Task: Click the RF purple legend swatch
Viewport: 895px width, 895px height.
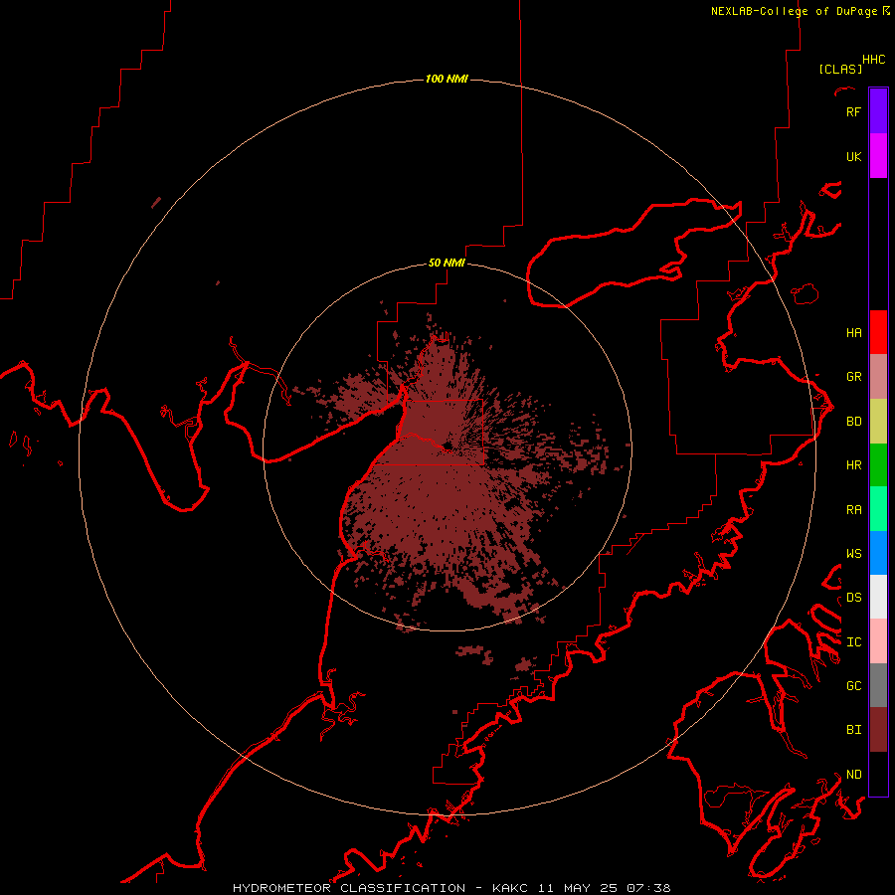Action: (878, 111)
